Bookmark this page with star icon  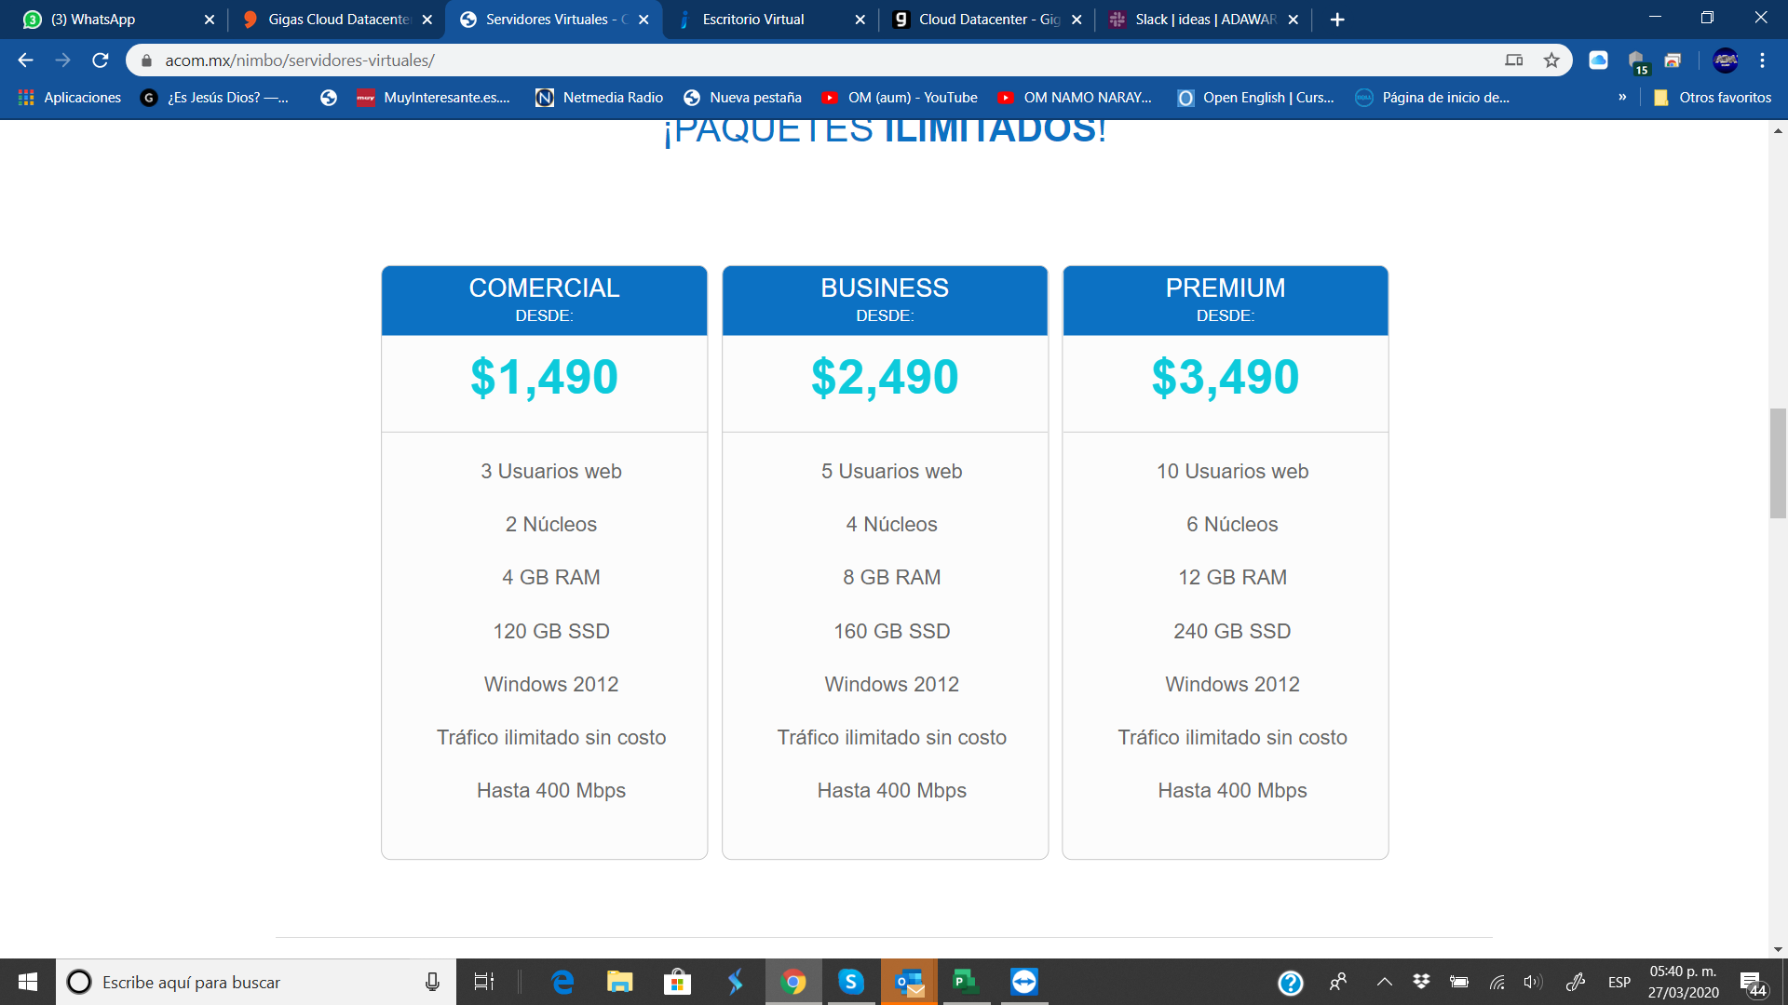click(1551, 60)
